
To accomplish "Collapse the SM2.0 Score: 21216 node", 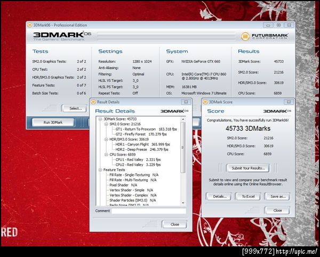I will (x=106, y=124).
